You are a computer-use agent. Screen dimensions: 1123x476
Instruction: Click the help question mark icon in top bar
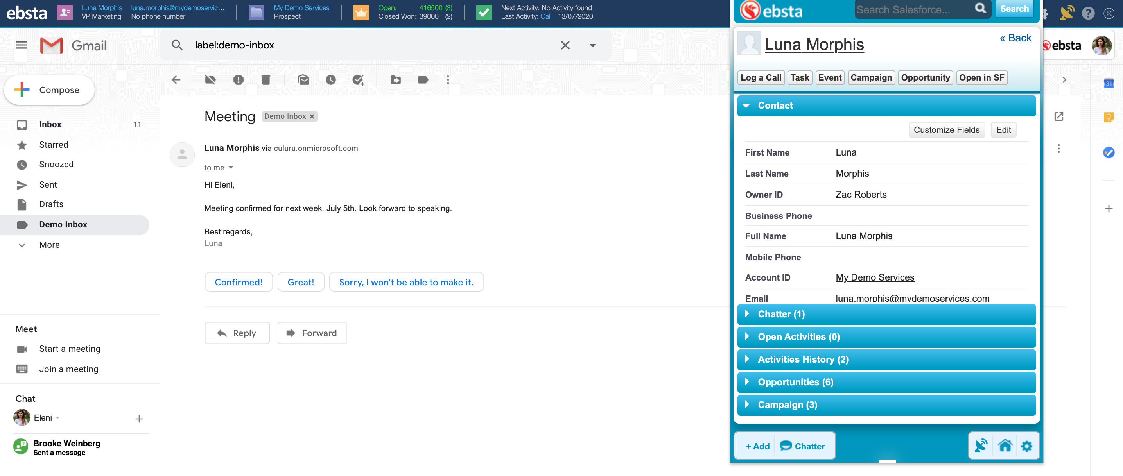pos(1088,13)
